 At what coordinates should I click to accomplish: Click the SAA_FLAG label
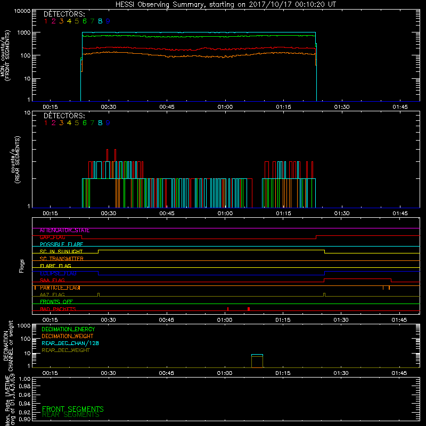pos(52,281)
